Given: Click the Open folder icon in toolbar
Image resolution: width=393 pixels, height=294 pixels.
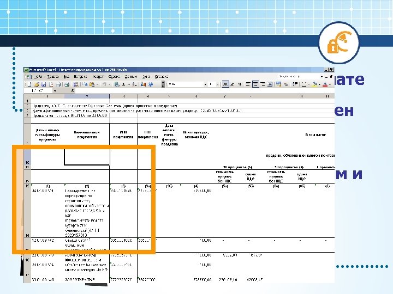Looking at the screenshot, I should click(x=37, y=84).
